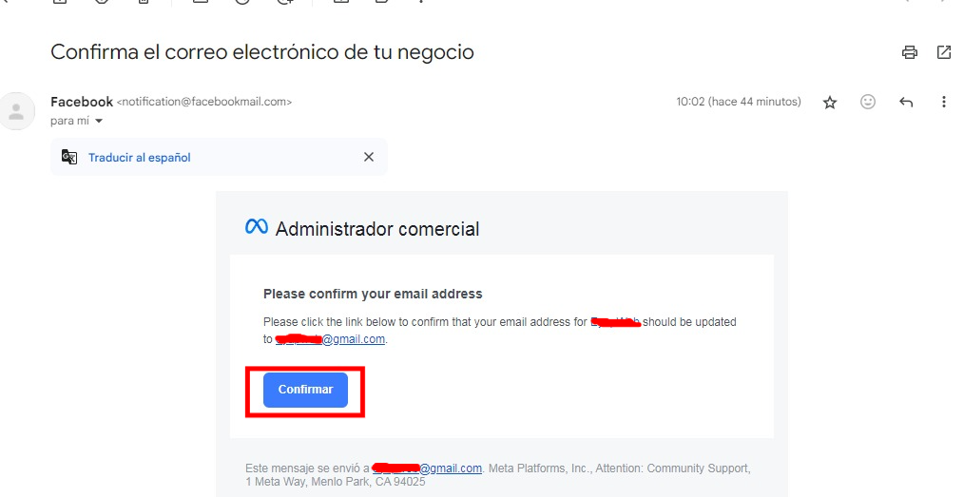Reply to the Facebook message
This screenshot has height=497, width=964.
tap(906, 102)
